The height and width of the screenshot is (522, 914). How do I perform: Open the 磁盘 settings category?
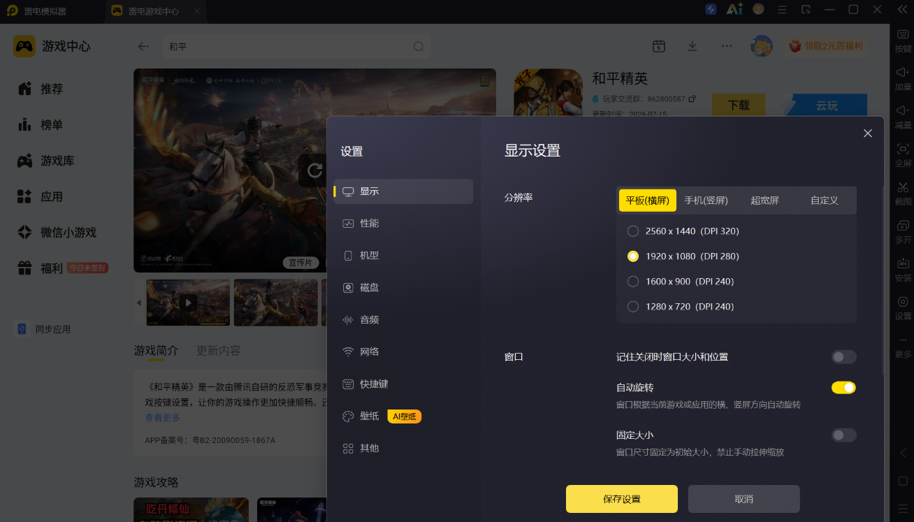click(403, 288)
